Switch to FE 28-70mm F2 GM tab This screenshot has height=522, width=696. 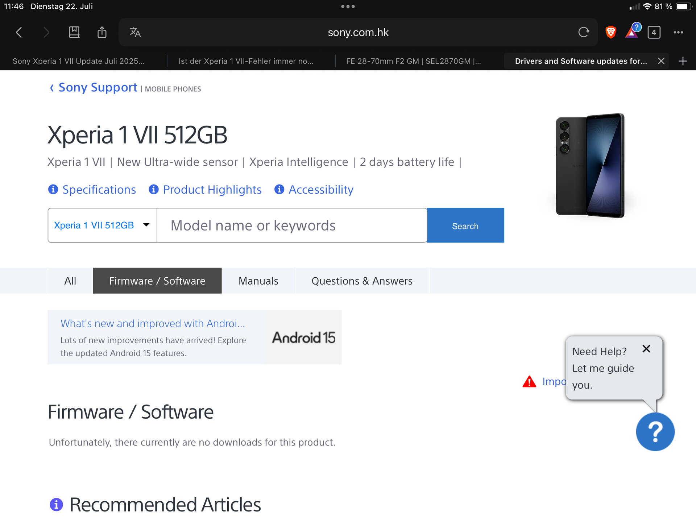point(413,61)
